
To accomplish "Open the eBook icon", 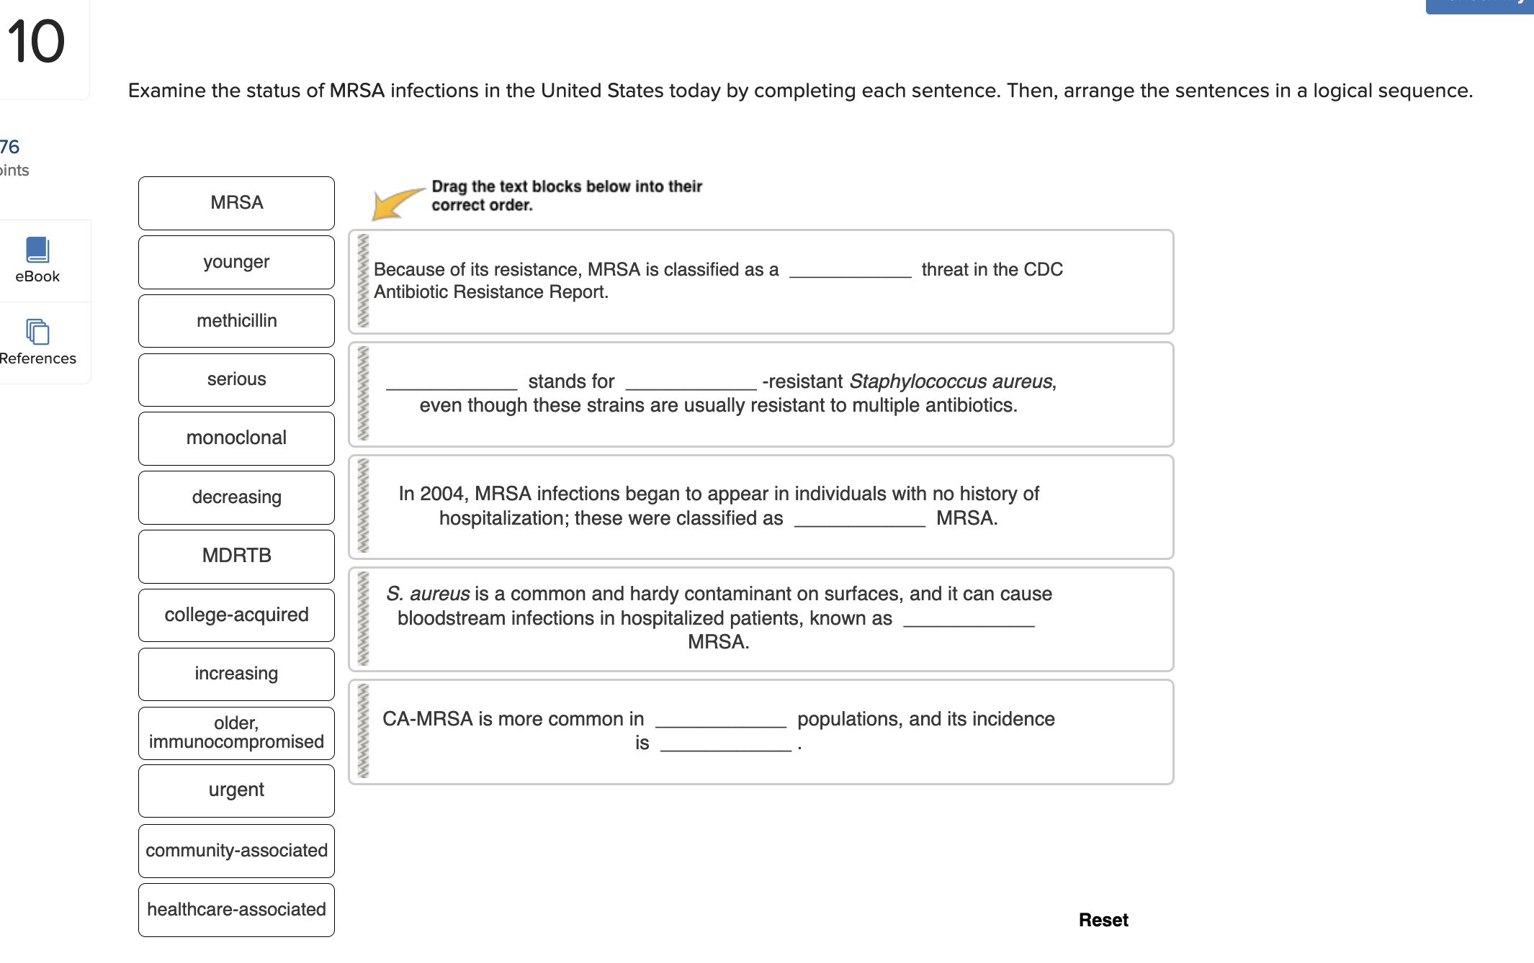I will click(x=37, y=250).
